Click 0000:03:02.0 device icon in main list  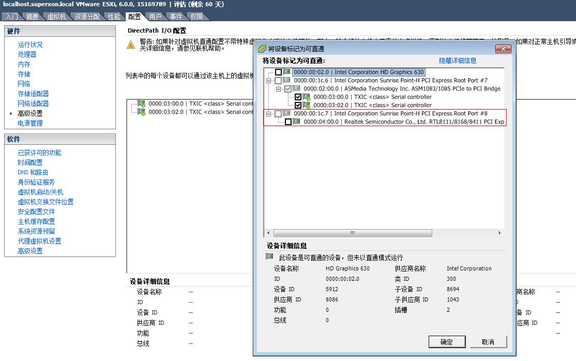click(x=142, y=112)
